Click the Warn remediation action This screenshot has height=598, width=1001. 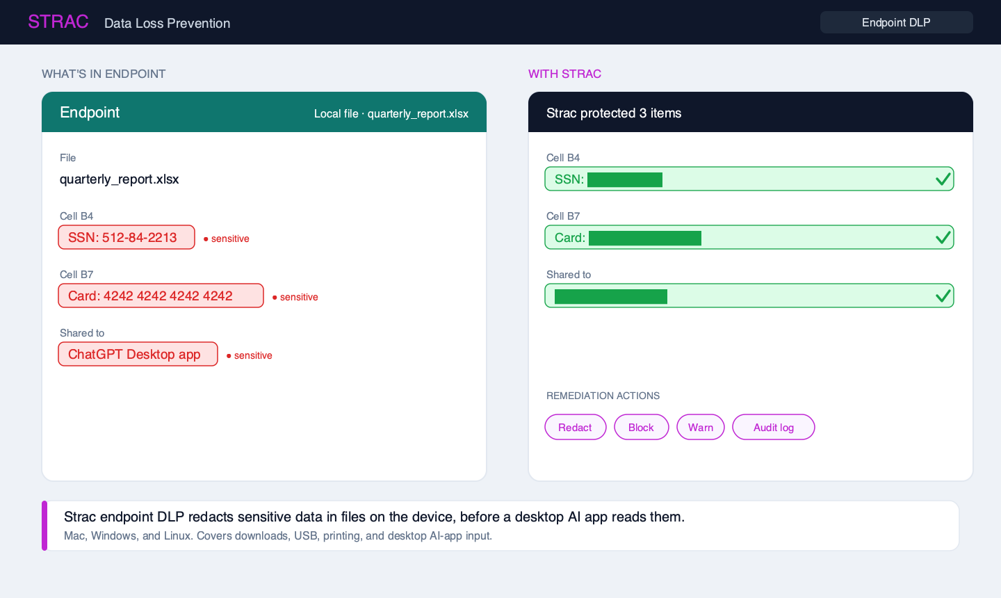point(701,427)
